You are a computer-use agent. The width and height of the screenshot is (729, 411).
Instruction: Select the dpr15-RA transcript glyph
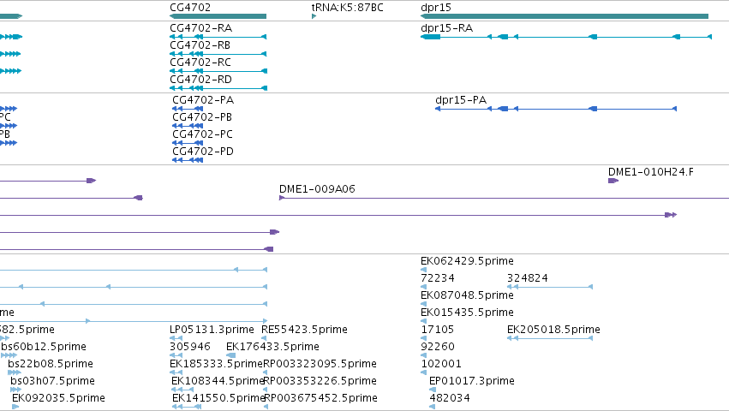point(566,37)
